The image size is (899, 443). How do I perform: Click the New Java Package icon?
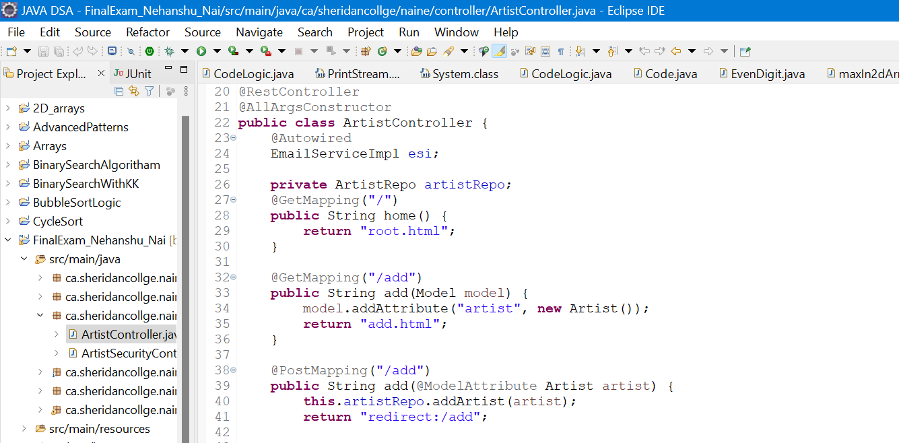pos(366,51)
